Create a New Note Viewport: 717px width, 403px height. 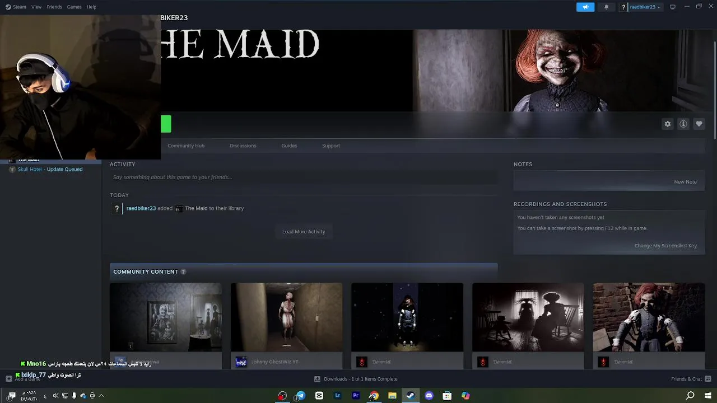pos(685,182)
